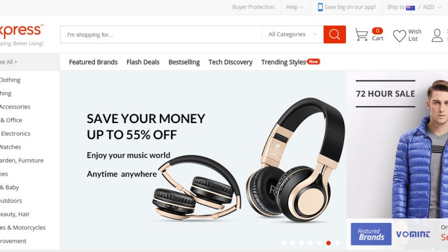The width and height of the screenshot is (448, 252).
Task: Open the Wish List heart icon
Action: coord(399,36)
